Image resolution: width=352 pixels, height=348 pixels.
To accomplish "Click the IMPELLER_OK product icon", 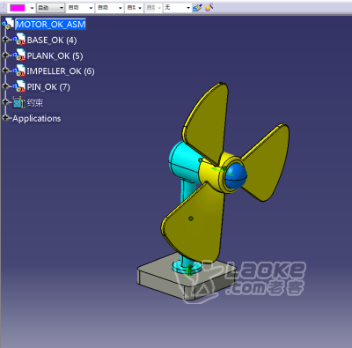I will (x=19, y=70).
